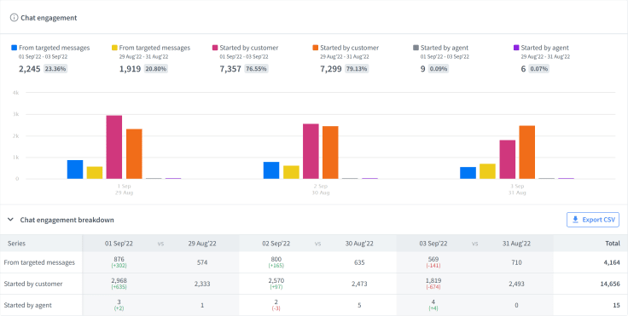628x316 pixels.
Task: Click the 800 cell with +165
Action: click(x=276, y=262)
